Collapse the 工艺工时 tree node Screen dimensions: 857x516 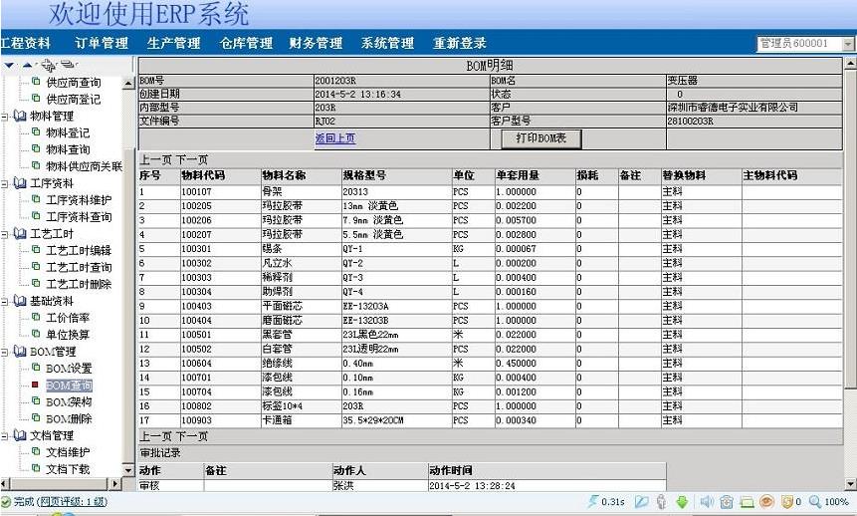click(6, 234)
